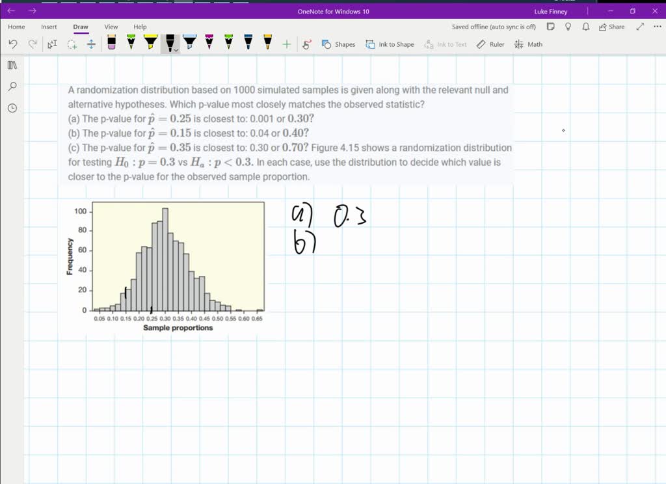Switch to the Insert tab
This screenshot has width=666, height=484.
click(49, 27)
